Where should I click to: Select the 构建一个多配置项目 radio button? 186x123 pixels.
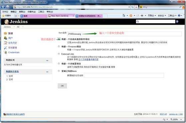click(x=59, y=64)
